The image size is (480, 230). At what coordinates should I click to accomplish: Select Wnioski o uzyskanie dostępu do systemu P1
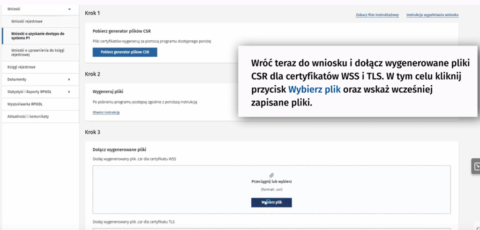click(37, 37)
